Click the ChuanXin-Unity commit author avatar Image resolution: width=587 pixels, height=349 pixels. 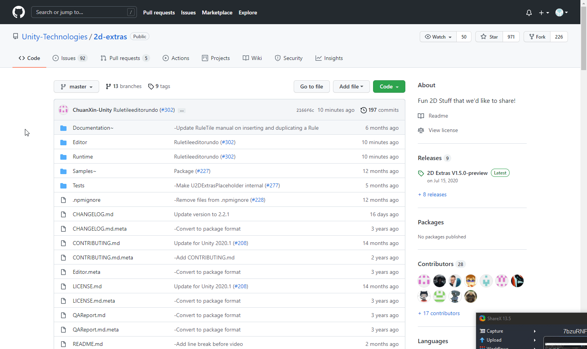[x=63, y=110]
